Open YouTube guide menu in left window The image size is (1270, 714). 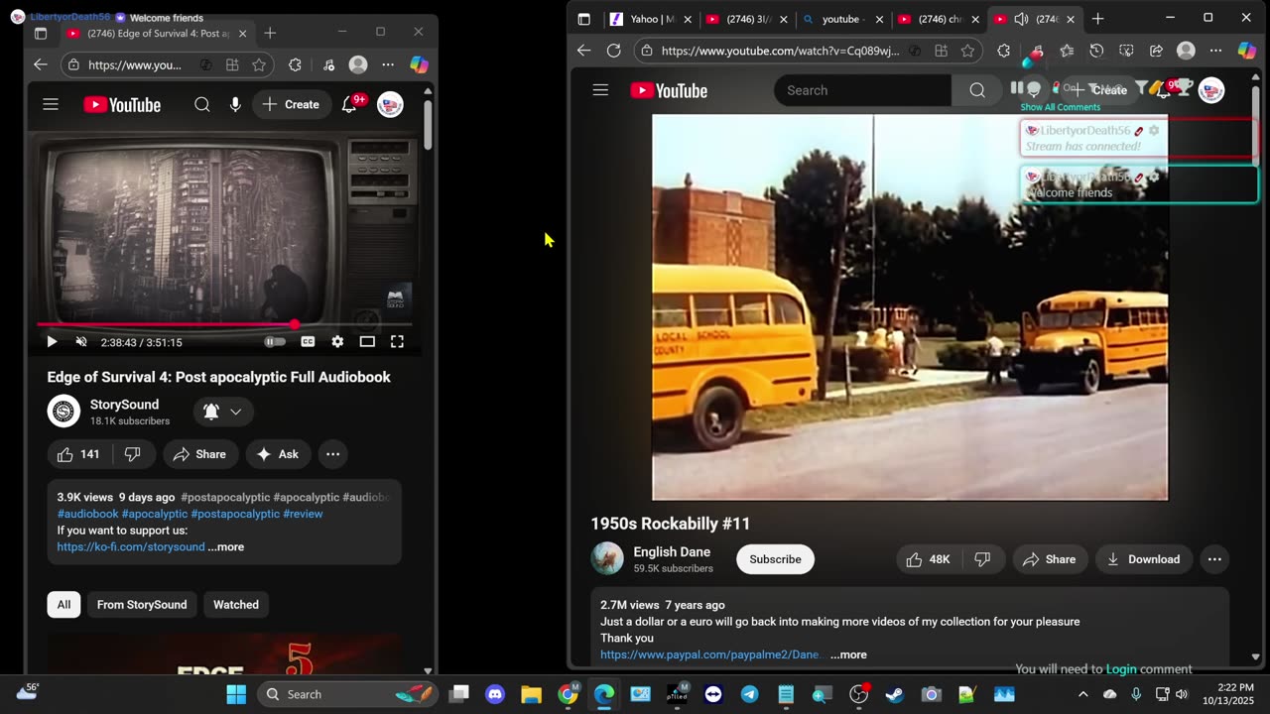[51, 104]
